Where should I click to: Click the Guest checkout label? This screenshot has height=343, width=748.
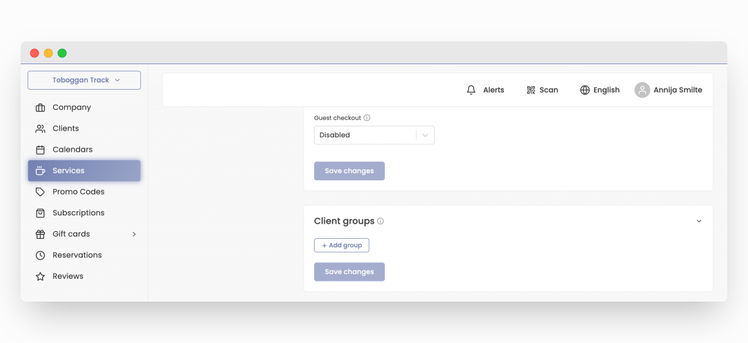337,118
